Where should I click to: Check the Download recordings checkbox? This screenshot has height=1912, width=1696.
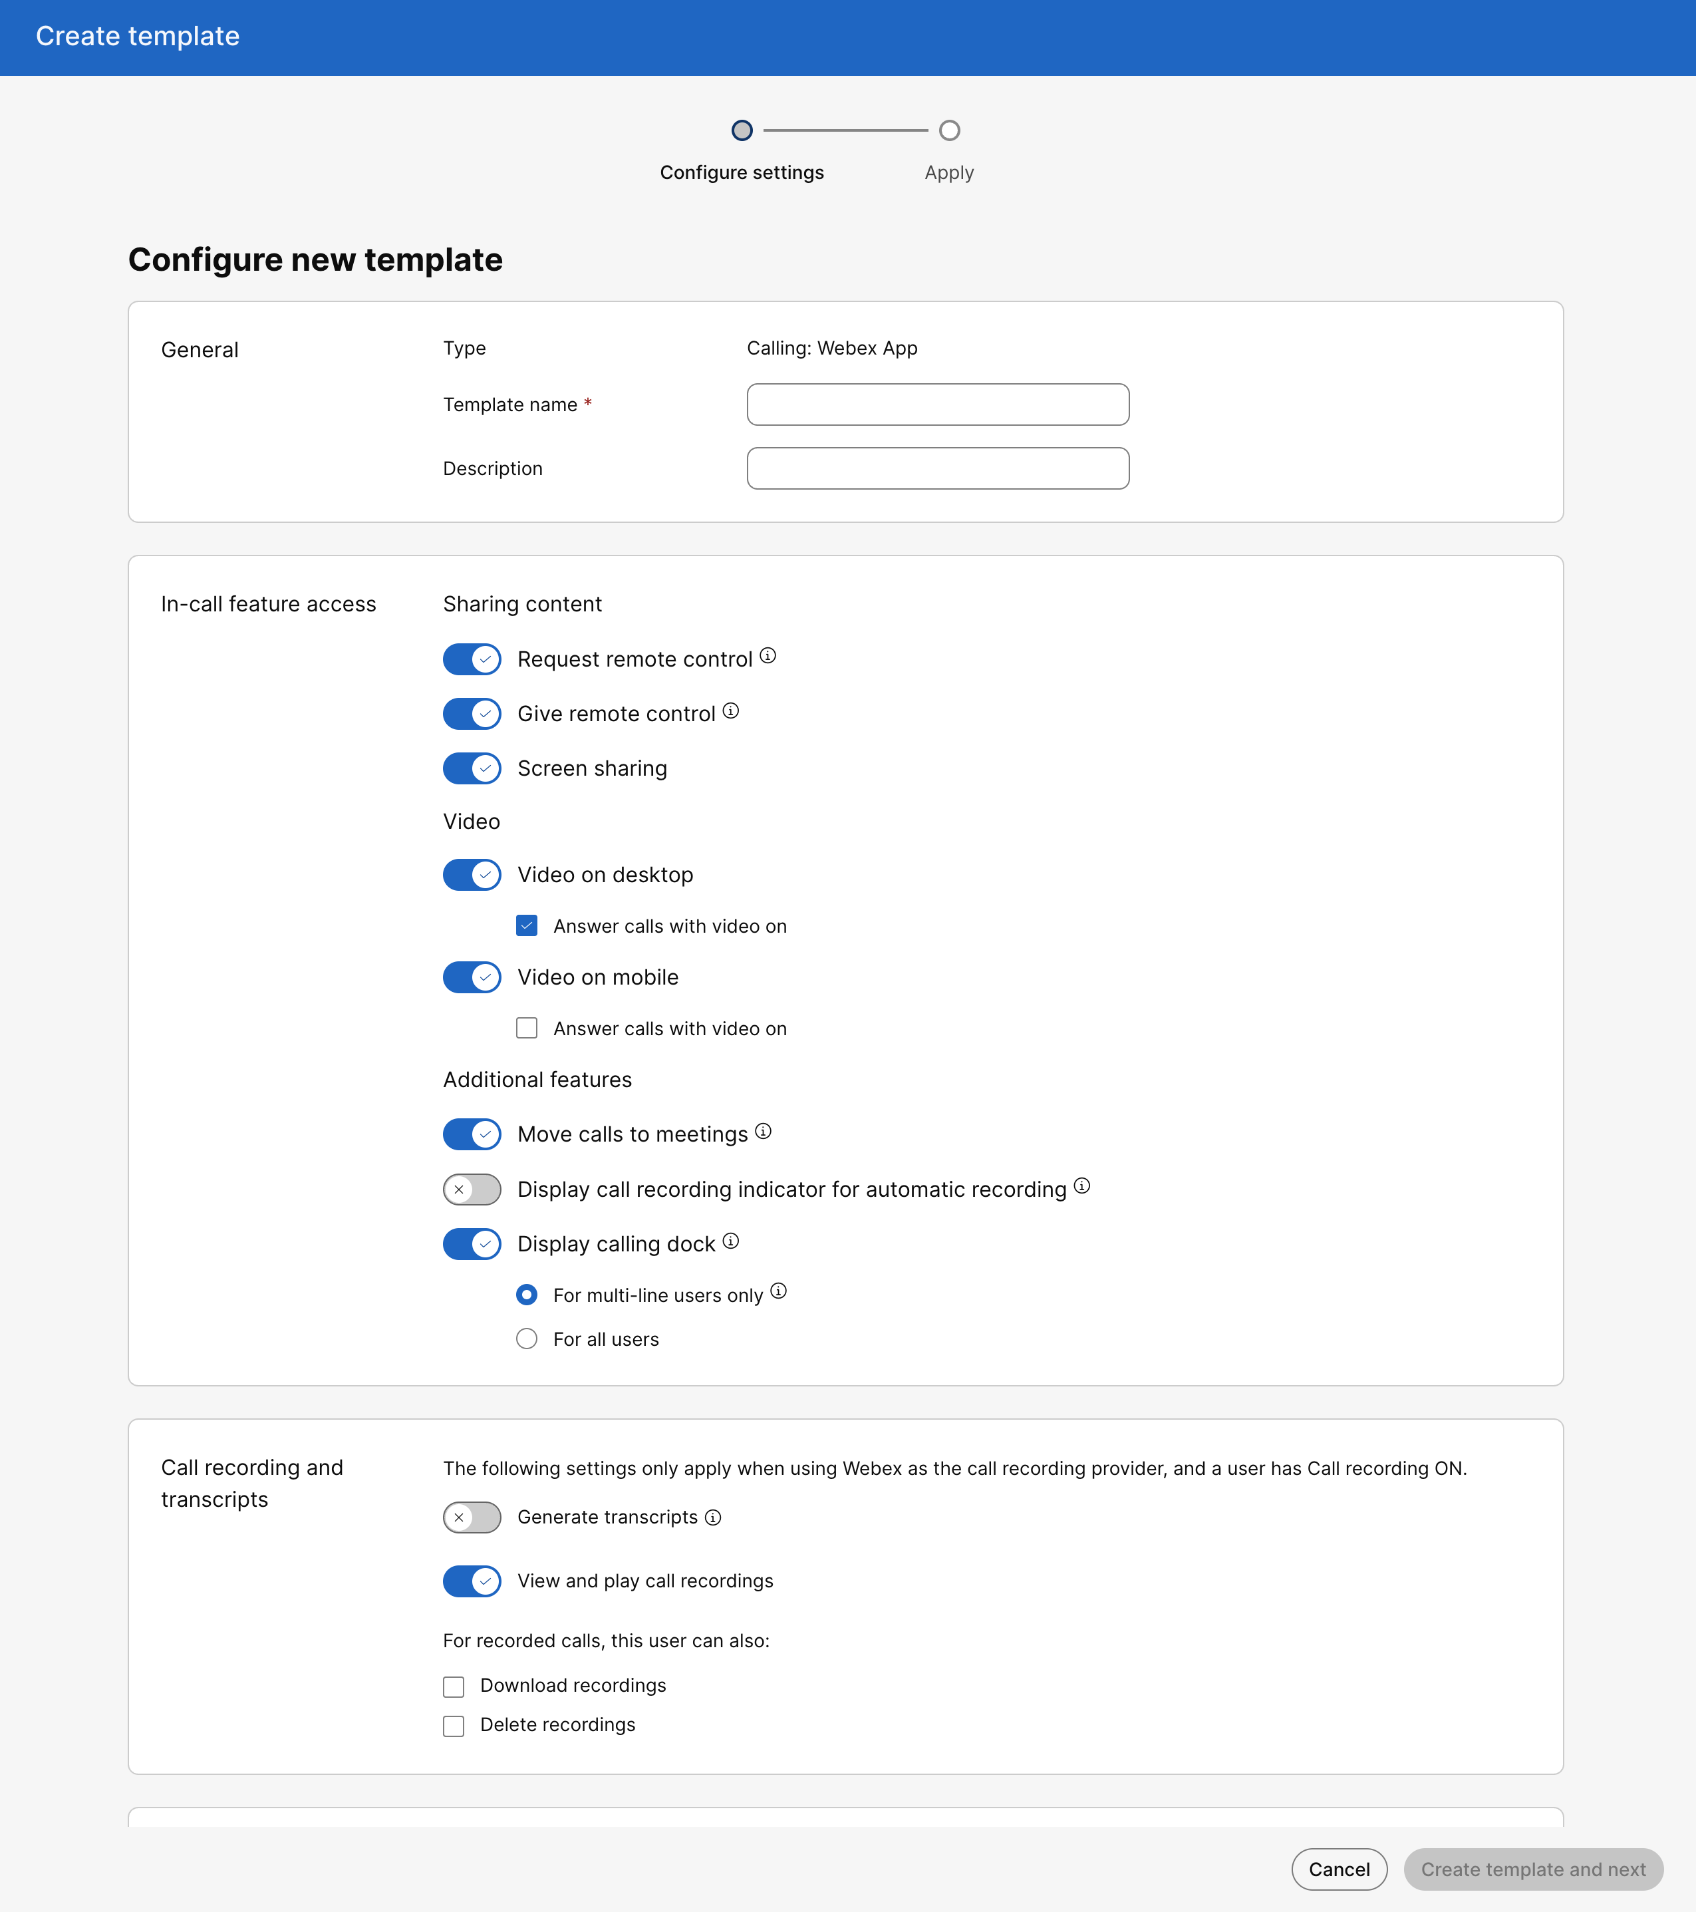coord(454,1686)
